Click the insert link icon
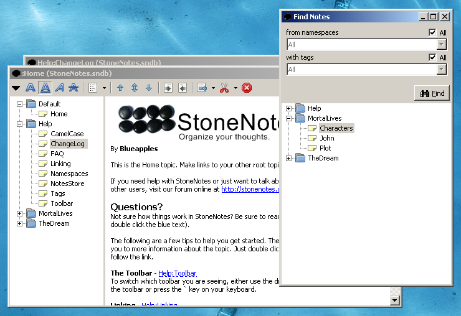The image size is (461, 316). click(x=202, y=88)
